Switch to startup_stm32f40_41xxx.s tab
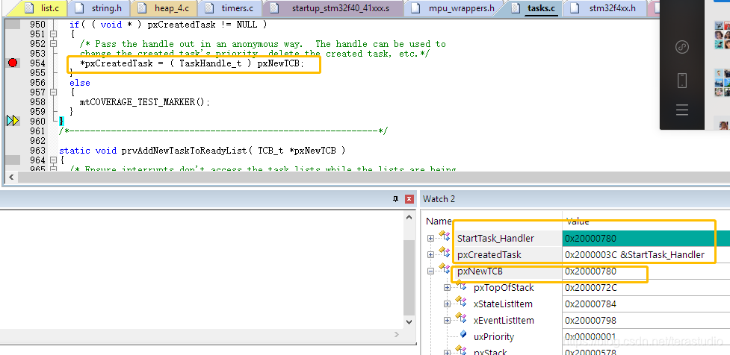The width and height of the screenshot is (730, 355). point(332,8)
